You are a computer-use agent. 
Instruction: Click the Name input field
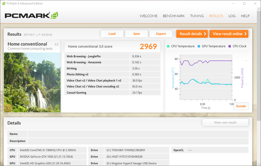click(138, 134)
